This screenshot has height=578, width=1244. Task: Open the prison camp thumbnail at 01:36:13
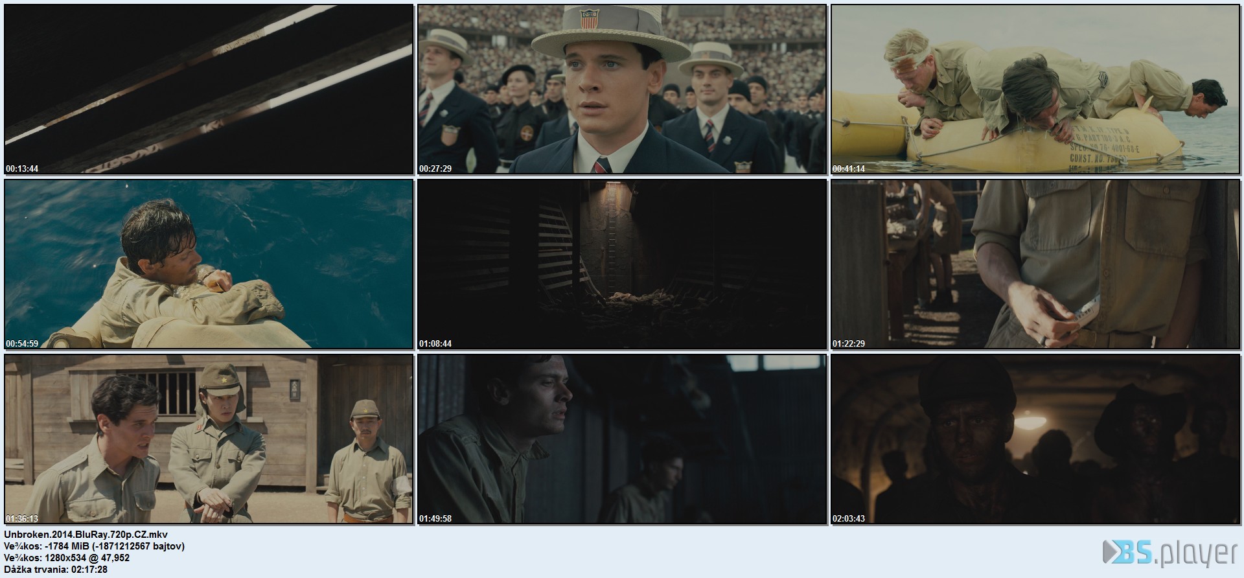(209, 439)
